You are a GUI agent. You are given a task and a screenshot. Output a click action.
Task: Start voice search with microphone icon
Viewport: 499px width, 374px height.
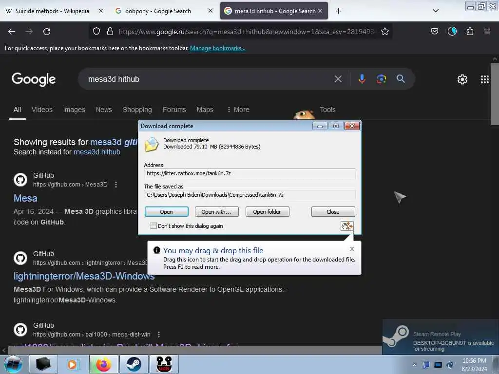click(362, 79)
